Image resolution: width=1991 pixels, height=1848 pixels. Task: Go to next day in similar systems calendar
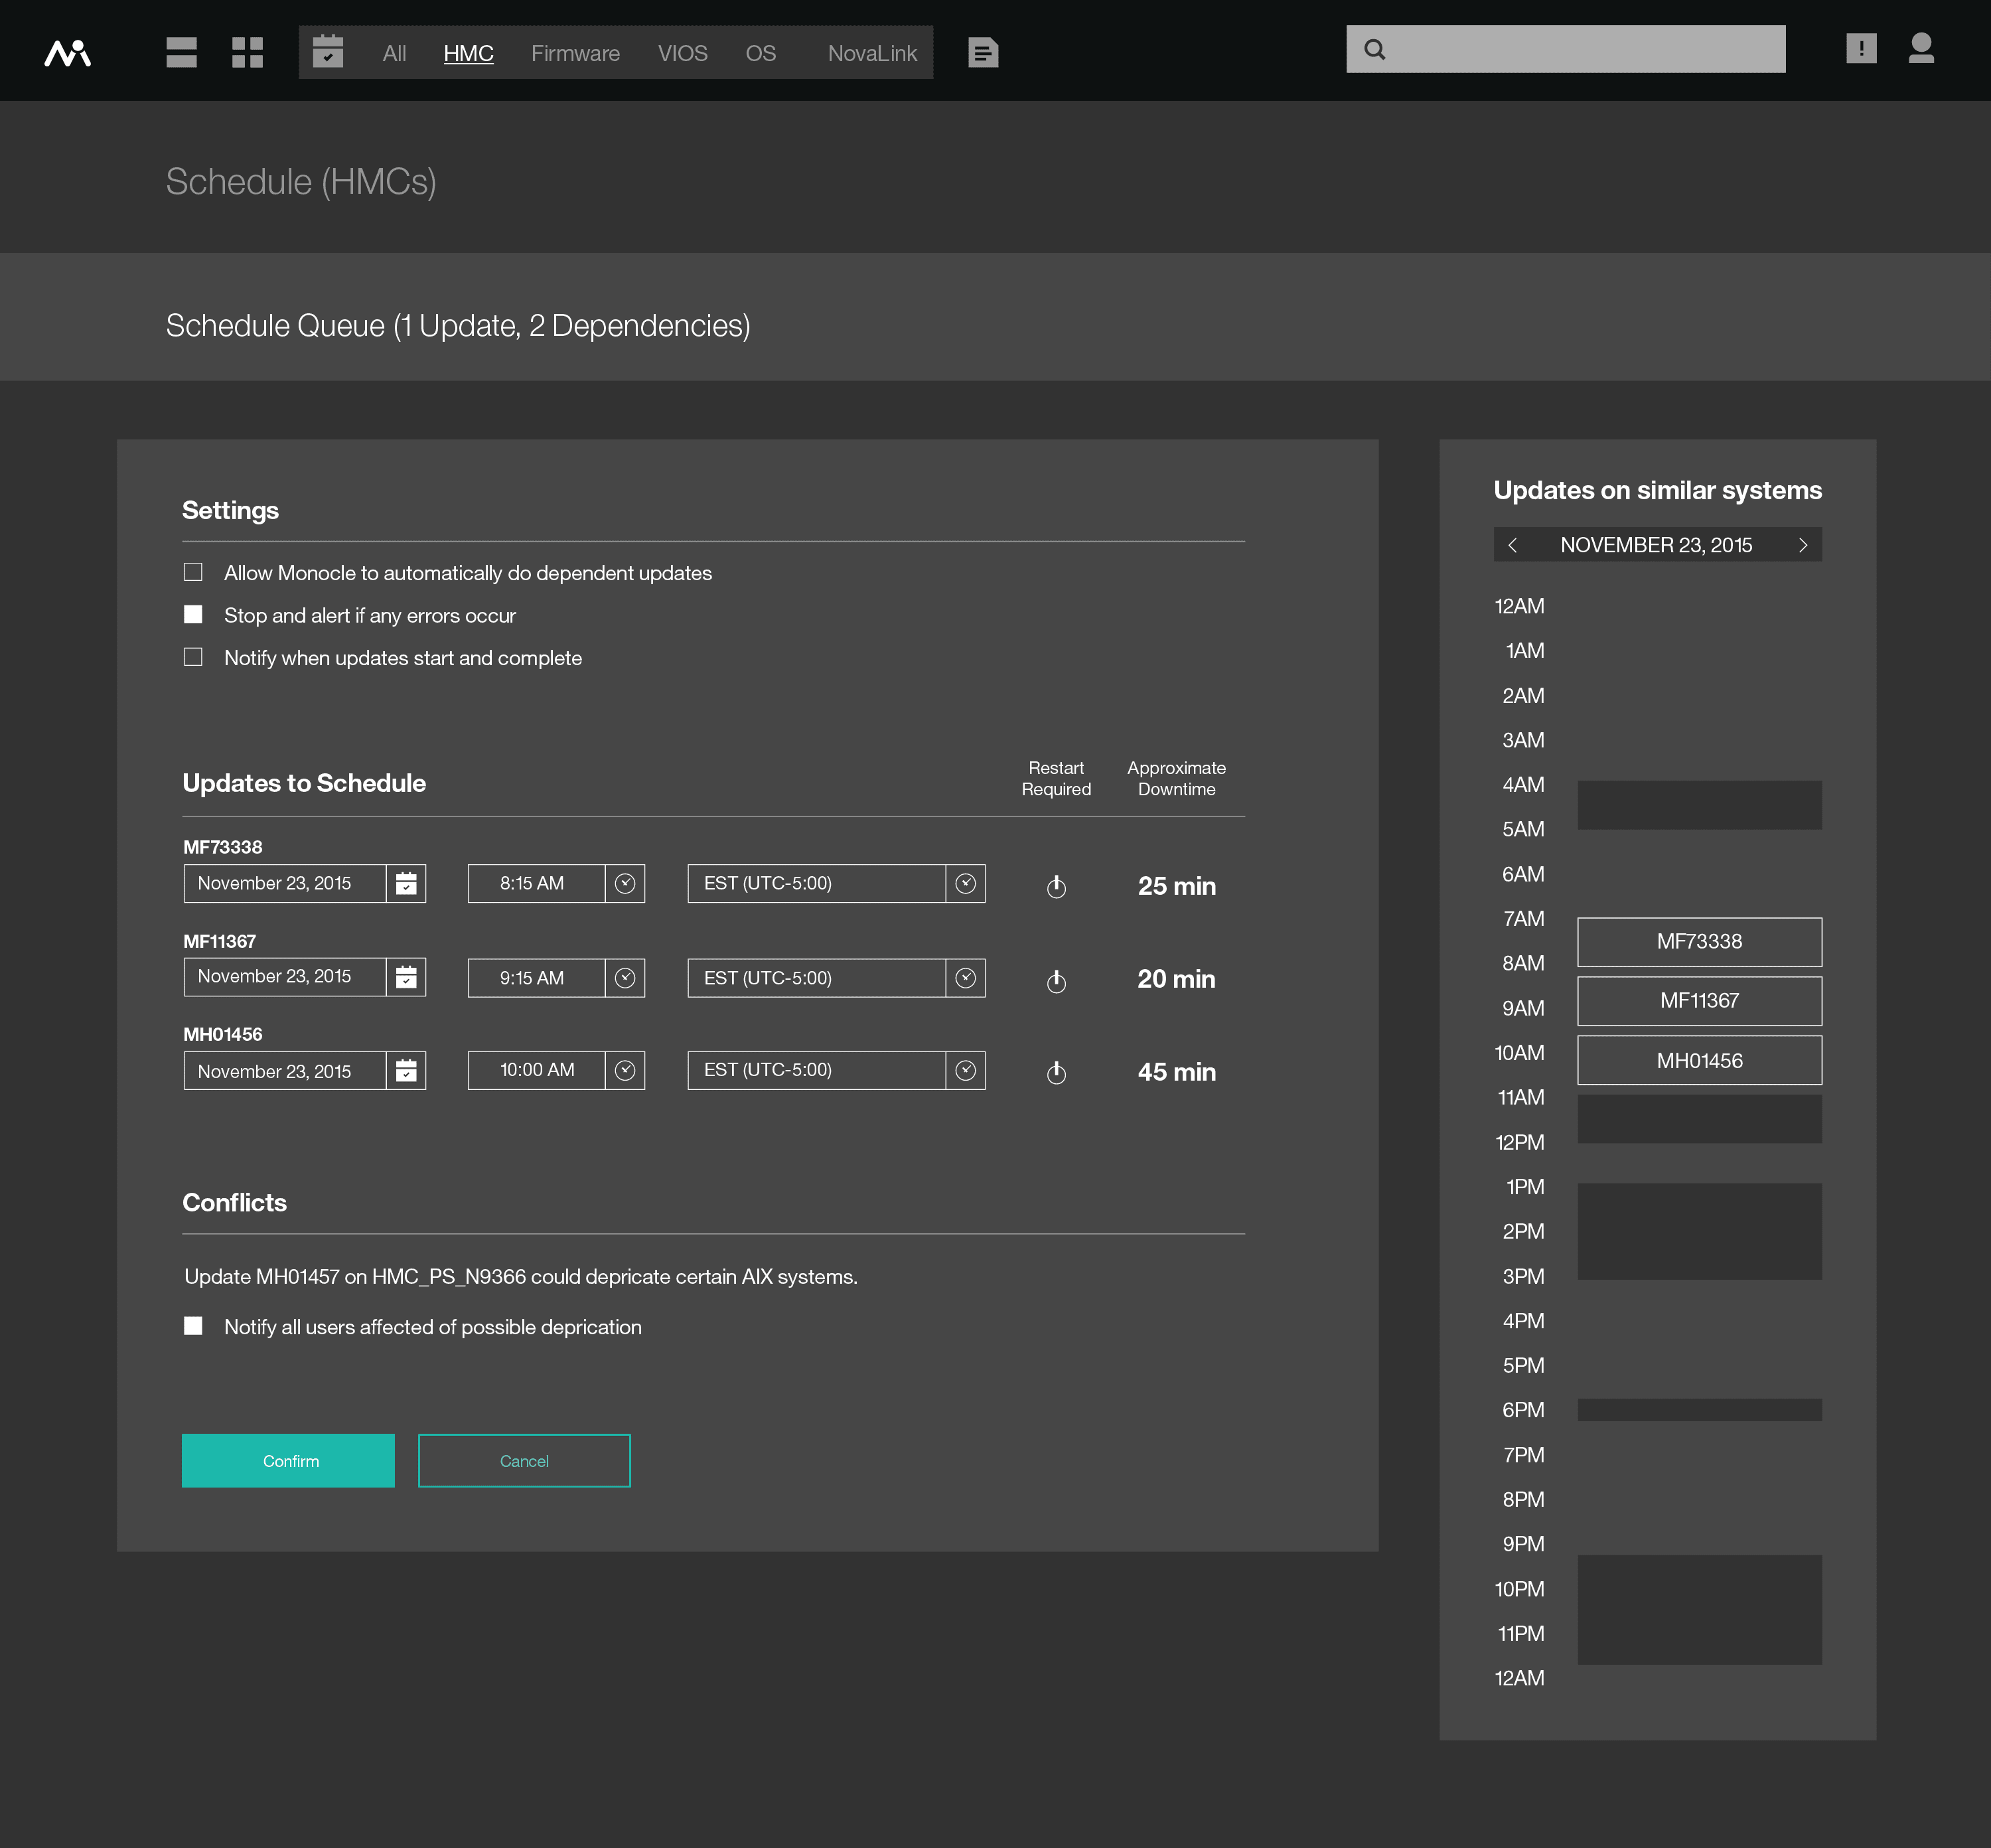click(1803, 545)
